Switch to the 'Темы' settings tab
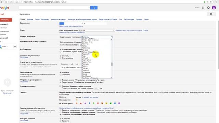The image size is (219, 123). pyautogui.click(x=146, y=19)
